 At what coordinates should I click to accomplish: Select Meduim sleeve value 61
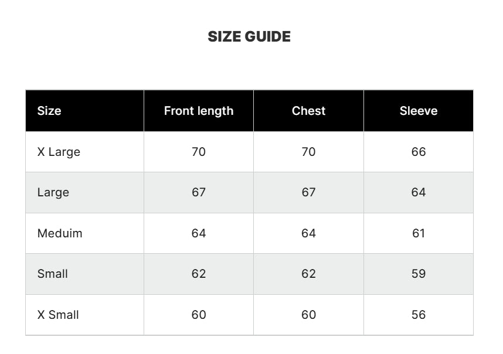(419, 233)
